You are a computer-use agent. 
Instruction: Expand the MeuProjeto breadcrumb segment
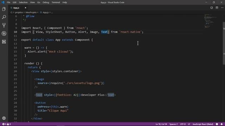click(x=31, y=13)
